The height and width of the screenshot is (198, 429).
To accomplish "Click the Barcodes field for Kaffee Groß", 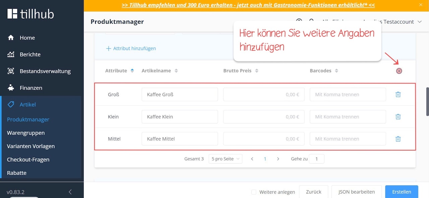I will coord(348,94).
